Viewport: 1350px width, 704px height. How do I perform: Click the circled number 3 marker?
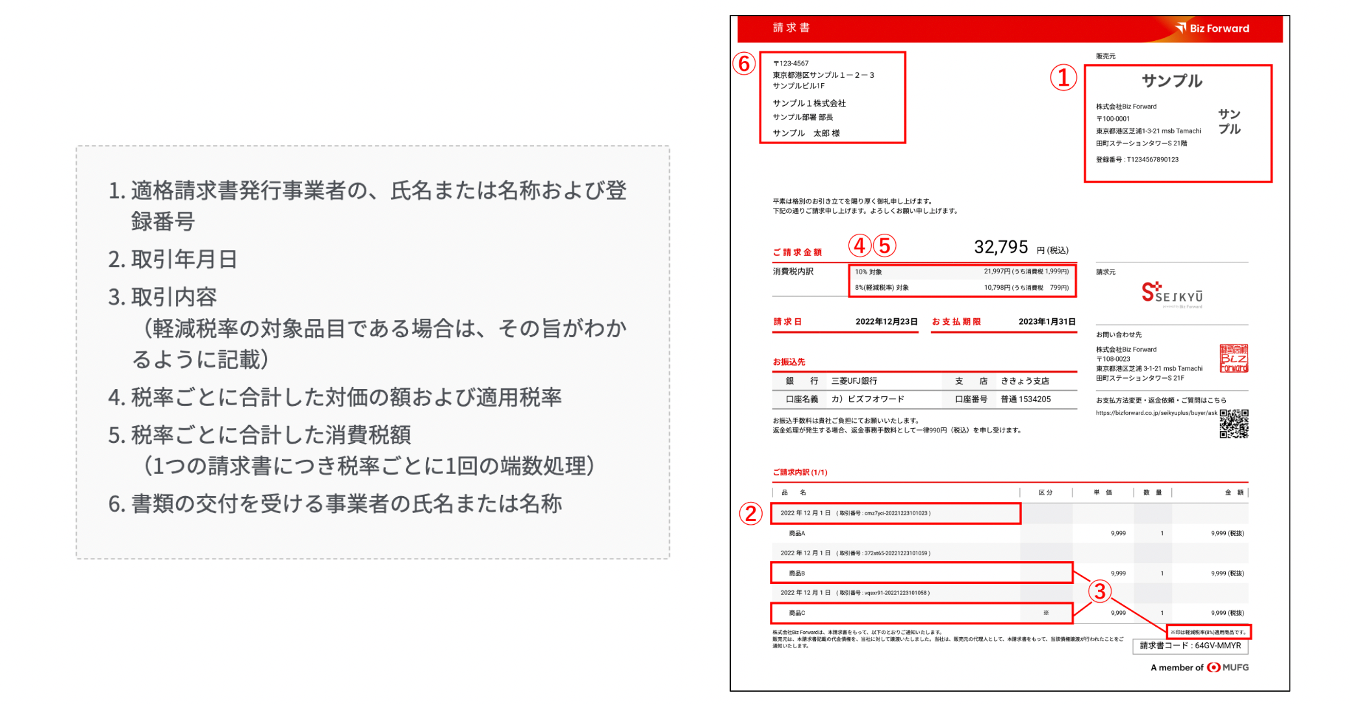1099,591
